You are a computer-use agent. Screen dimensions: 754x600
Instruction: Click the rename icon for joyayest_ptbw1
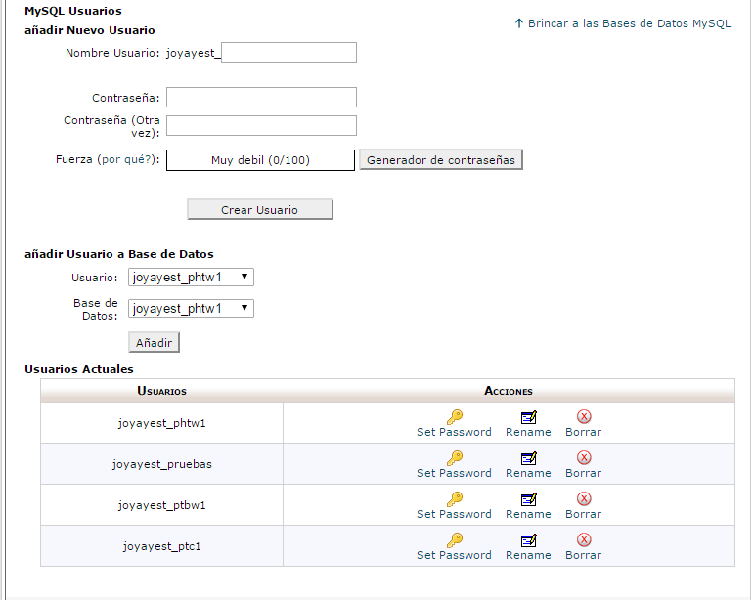528,499
